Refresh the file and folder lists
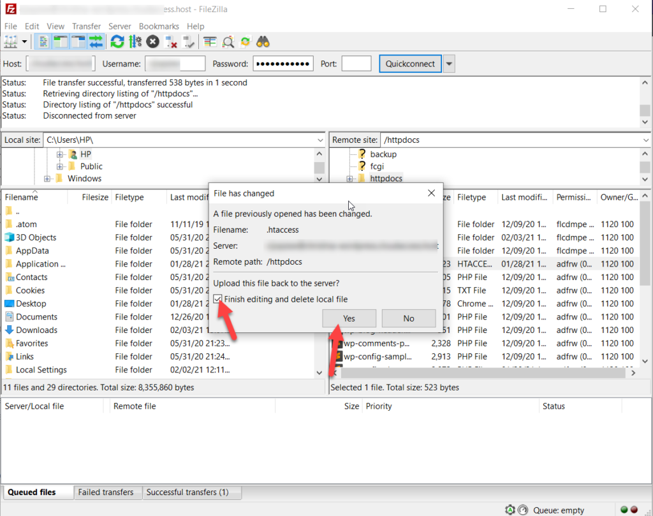The width and height of the screenshot is (653, 516). (117, 42)
